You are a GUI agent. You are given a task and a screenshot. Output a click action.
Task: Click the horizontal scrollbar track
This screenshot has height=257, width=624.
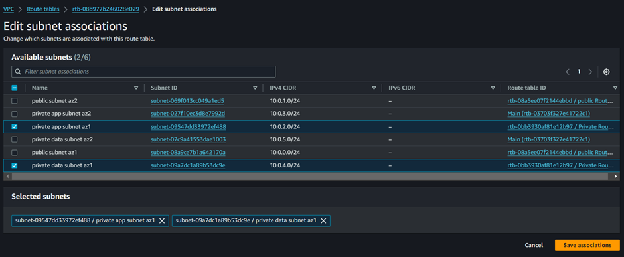click(309, 176)
